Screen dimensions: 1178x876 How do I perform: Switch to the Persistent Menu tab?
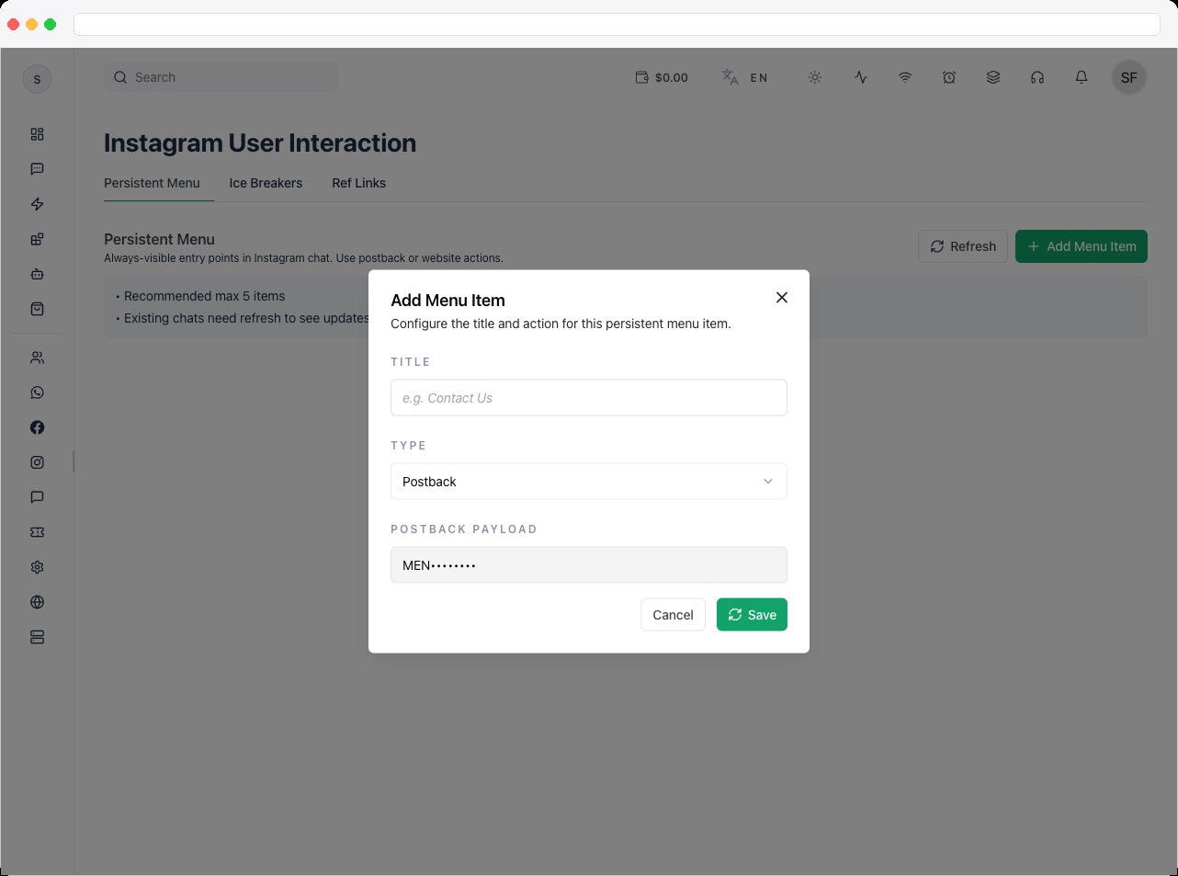[152, 183]
